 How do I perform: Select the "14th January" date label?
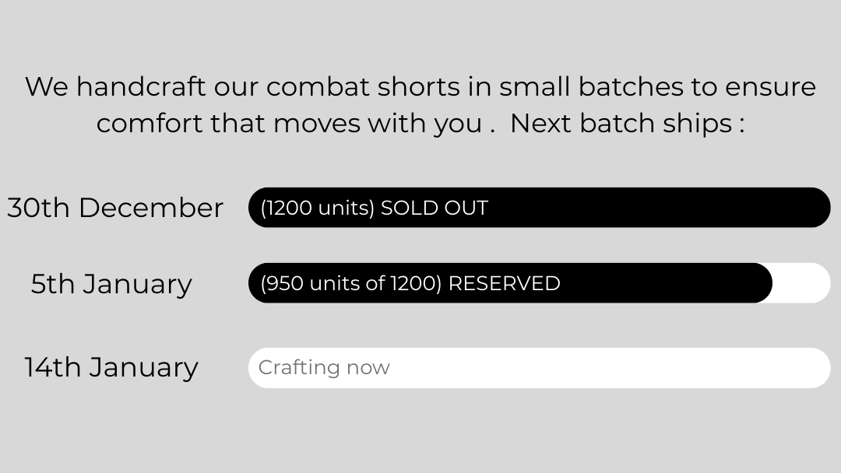pos(111,367)
